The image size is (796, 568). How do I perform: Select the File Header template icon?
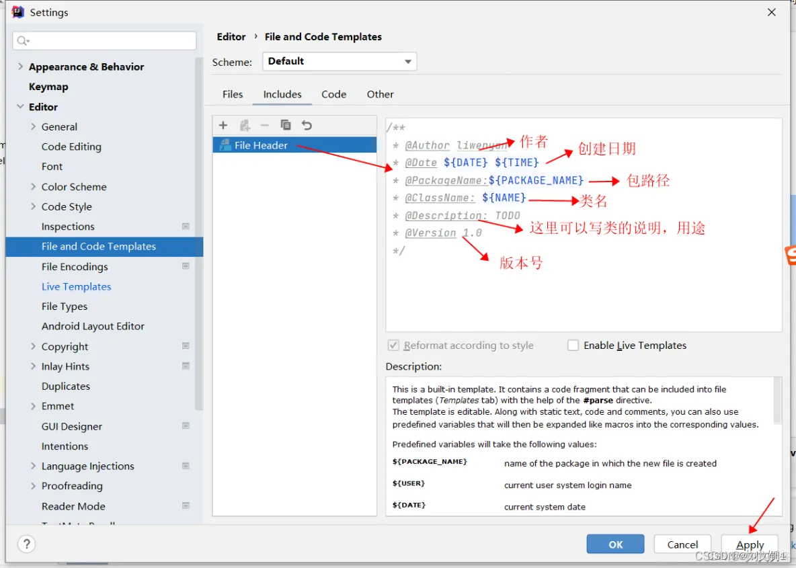tap(225, 145)
